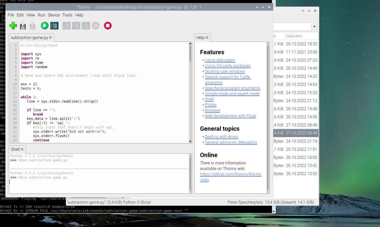The image size is (380, 227).
Task: Open the Device menu
Action: click(x=54, y=15)
